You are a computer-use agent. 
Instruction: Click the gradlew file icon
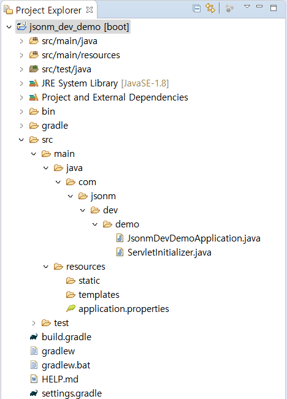[x=34, y=351]
